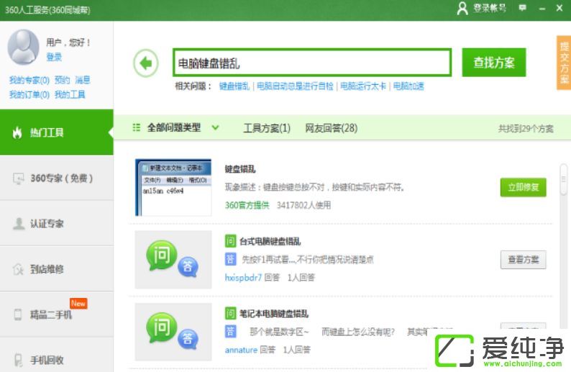The width and height of the screenshot is (571, 372).
Task: Click the monitor icon beside 360专家
Action: [x=18, y=178]
